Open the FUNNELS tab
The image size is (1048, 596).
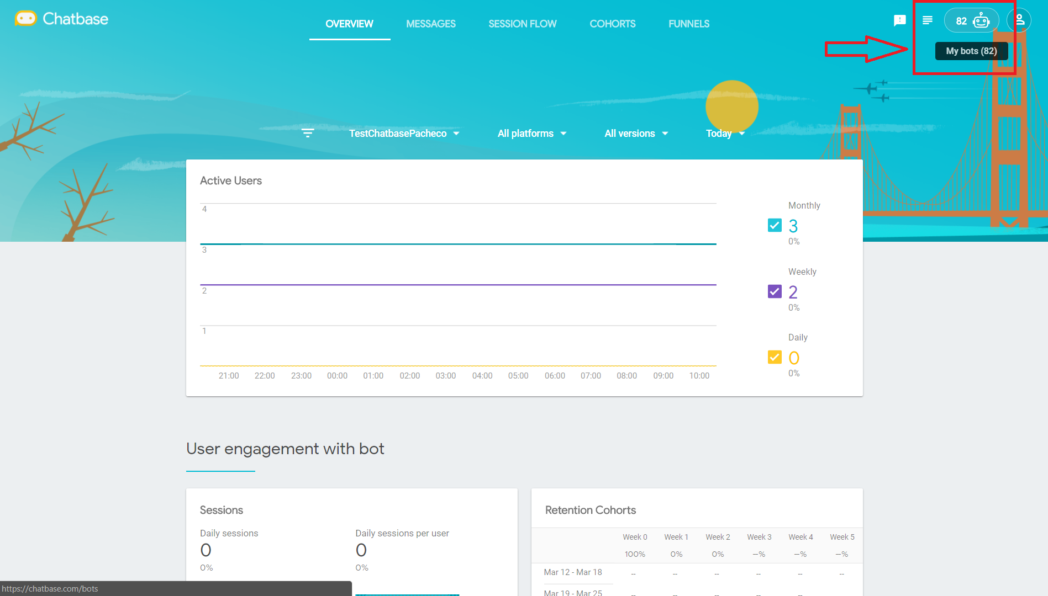pos(688,24)
